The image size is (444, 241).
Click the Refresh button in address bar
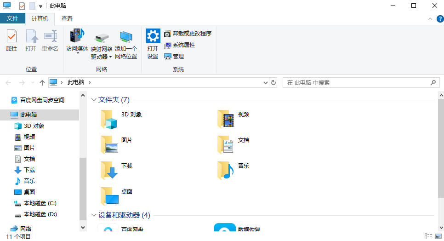pos(273,83)
